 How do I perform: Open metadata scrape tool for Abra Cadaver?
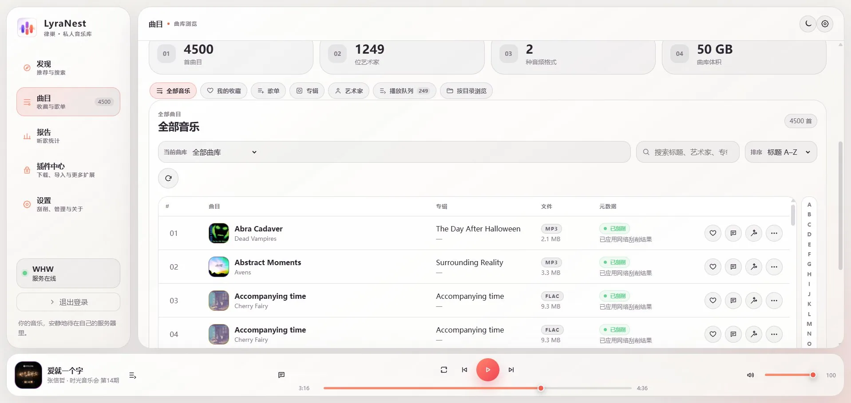[754, 233]
